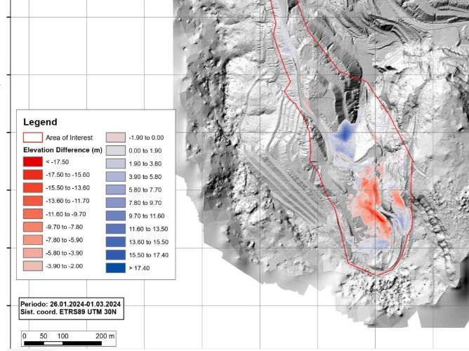
Task: Click the swatch for '-5.80 to -3.90'
Action: (33, 253)
